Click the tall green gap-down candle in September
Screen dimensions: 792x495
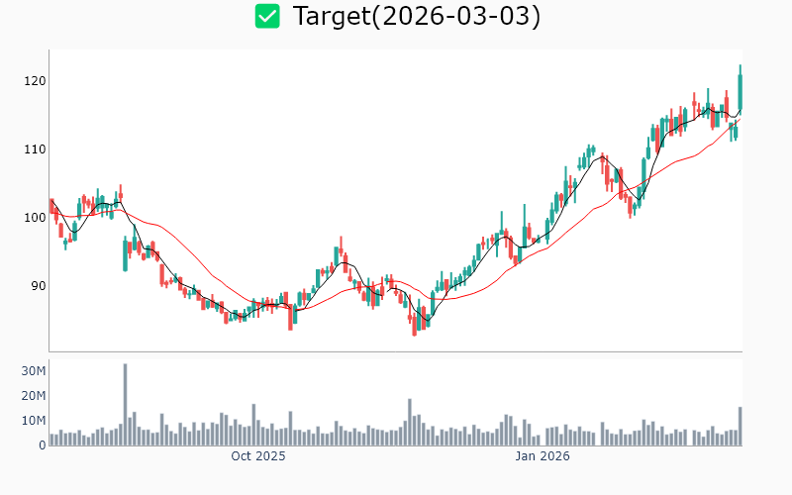coord(125,254)
